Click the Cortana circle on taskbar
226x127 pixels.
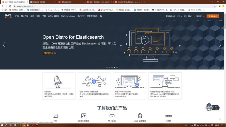click(6, 125)
